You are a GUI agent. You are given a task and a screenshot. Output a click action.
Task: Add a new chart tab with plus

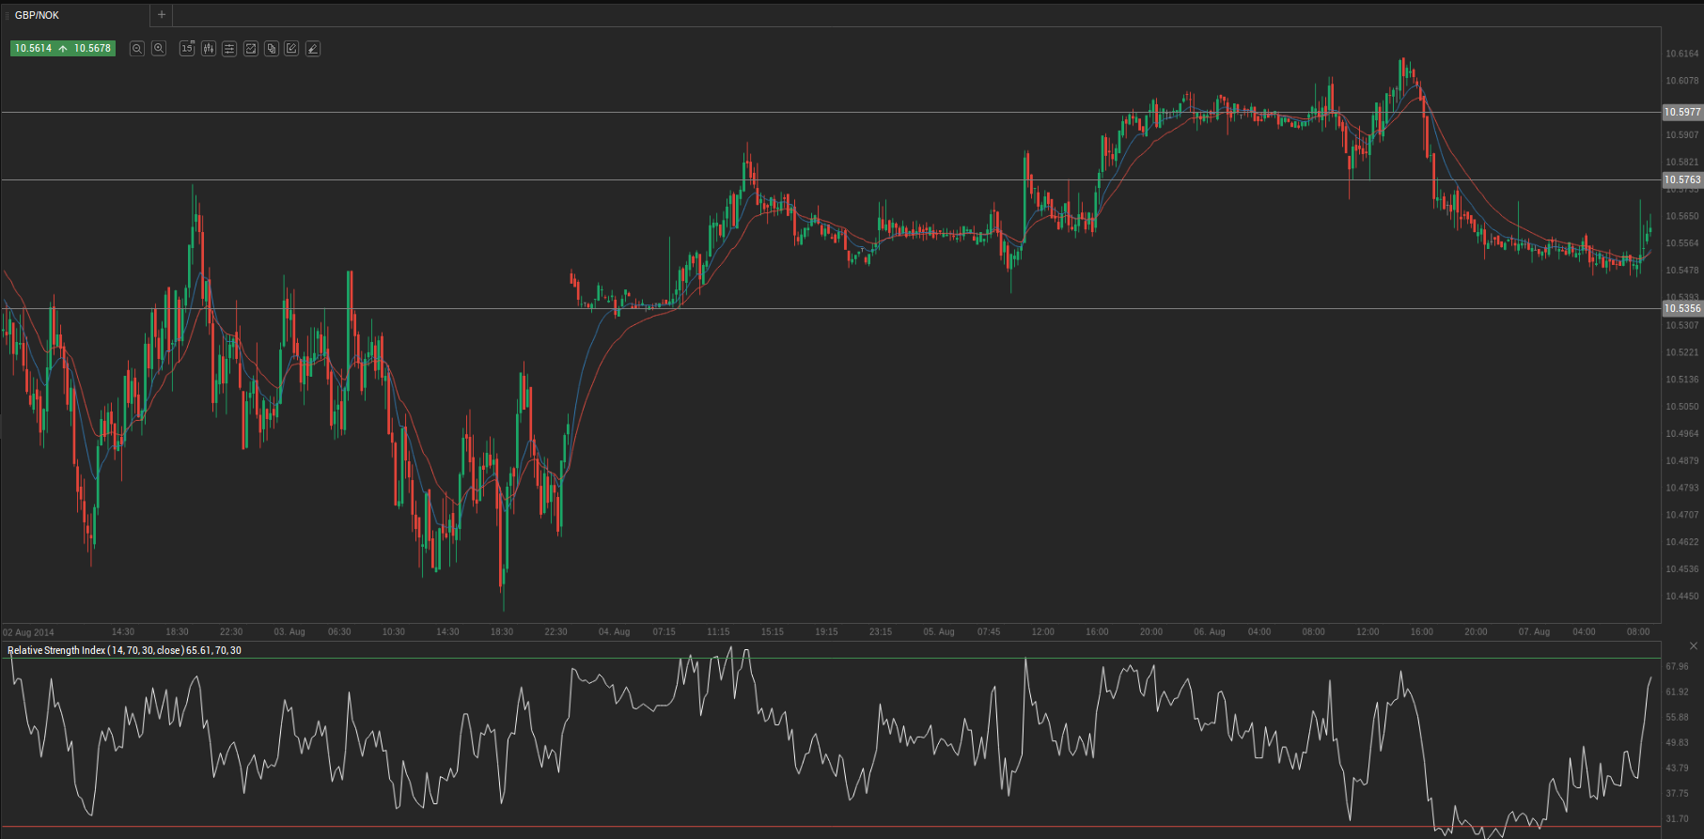tap(162, 15)
